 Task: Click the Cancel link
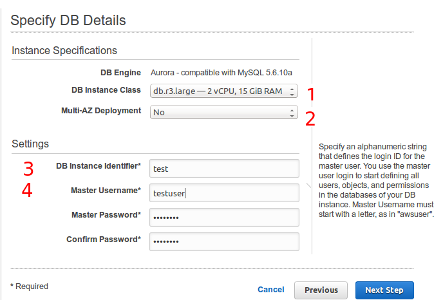(271, 290)
